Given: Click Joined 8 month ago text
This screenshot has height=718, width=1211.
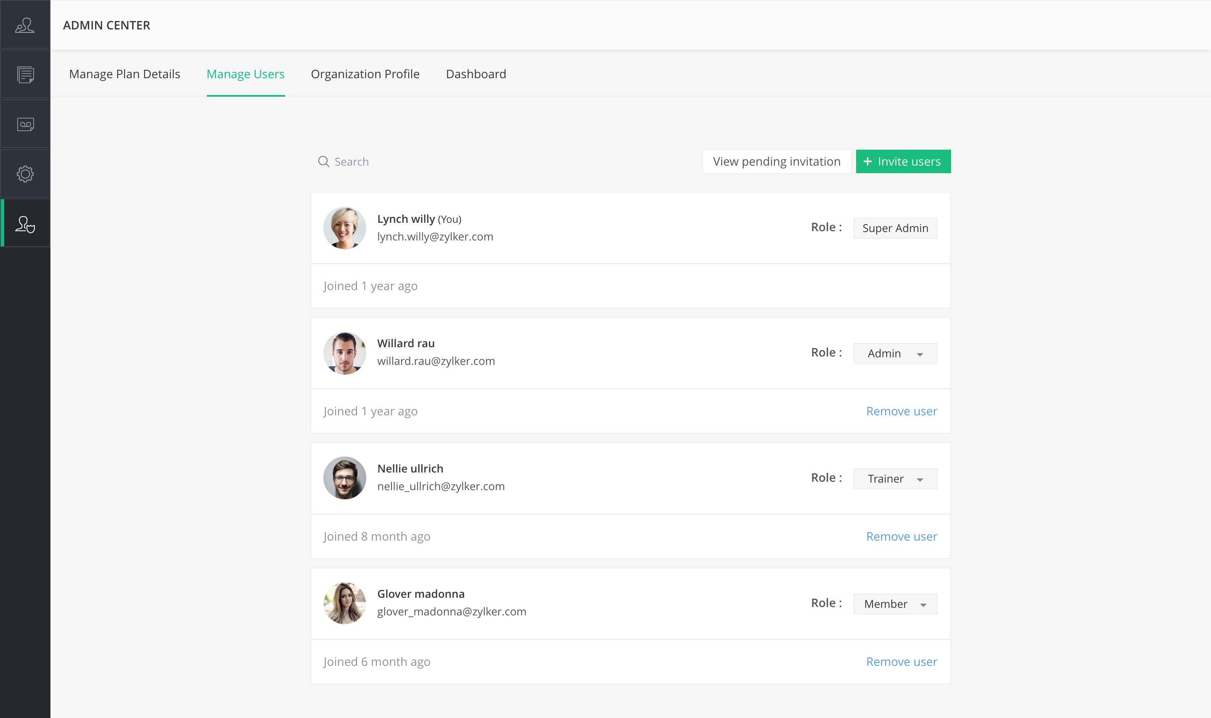Looking at the screenshot, I should (x=377, y=536).
